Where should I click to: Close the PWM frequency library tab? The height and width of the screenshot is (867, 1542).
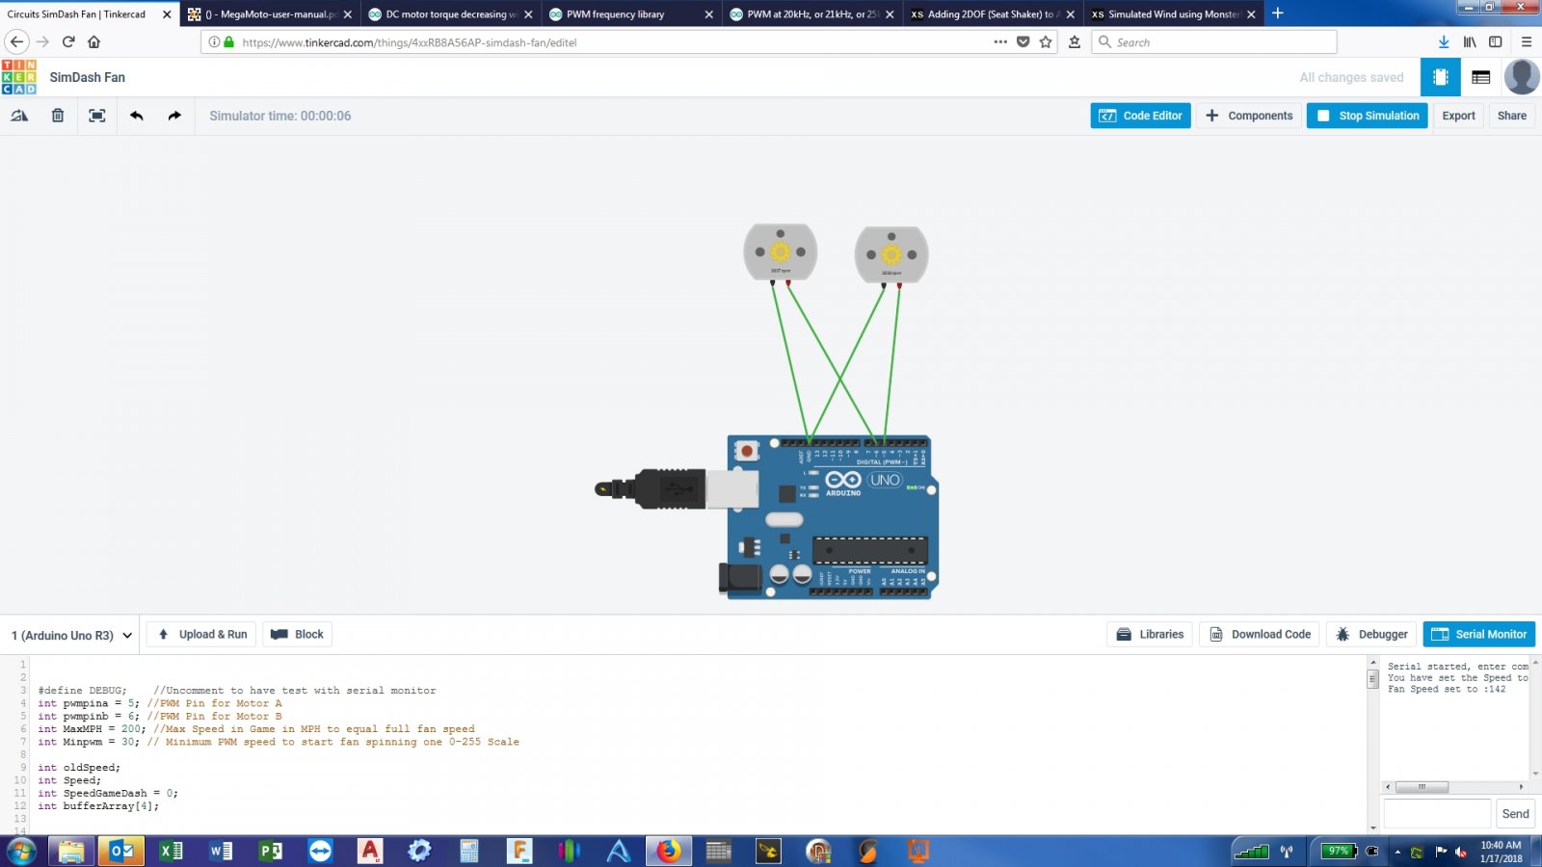pyautogui.click(x=709, y=14)
